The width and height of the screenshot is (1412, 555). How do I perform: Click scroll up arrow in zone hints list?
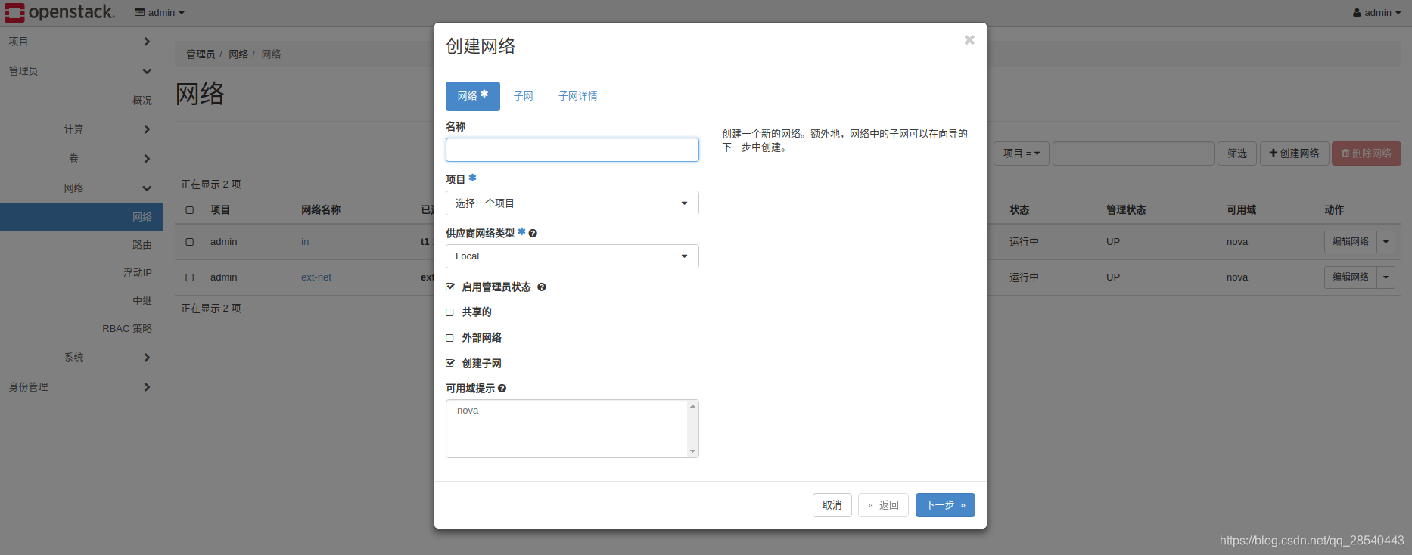[692, 407]
